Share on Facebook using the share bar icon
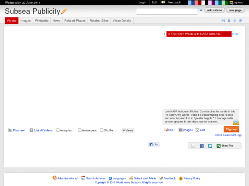The height and width of the screenshot is (186, 249). point(201,146)
